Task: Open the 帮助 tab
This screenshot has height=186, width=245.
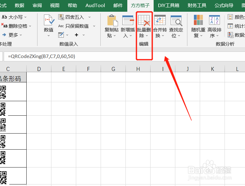Action: 72,6
